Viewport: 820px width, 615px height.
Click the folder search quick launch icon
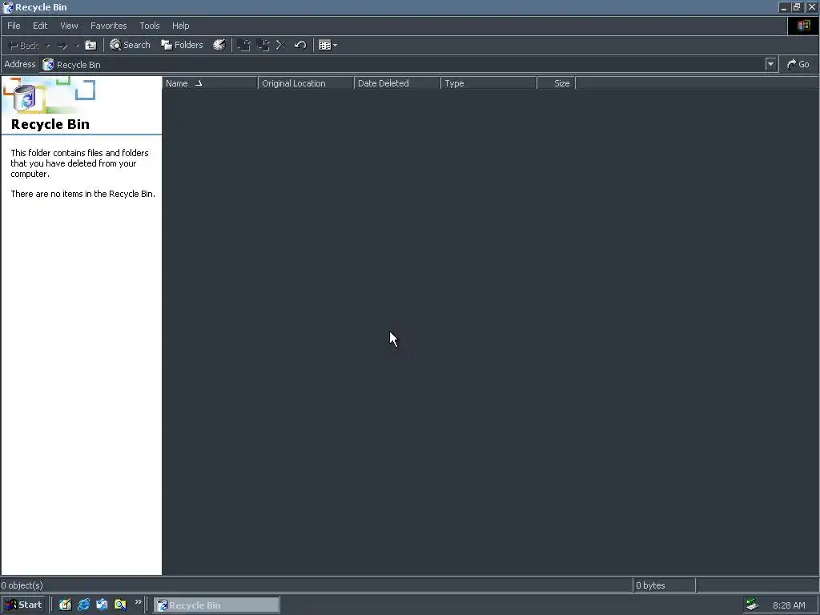[120, 605]
